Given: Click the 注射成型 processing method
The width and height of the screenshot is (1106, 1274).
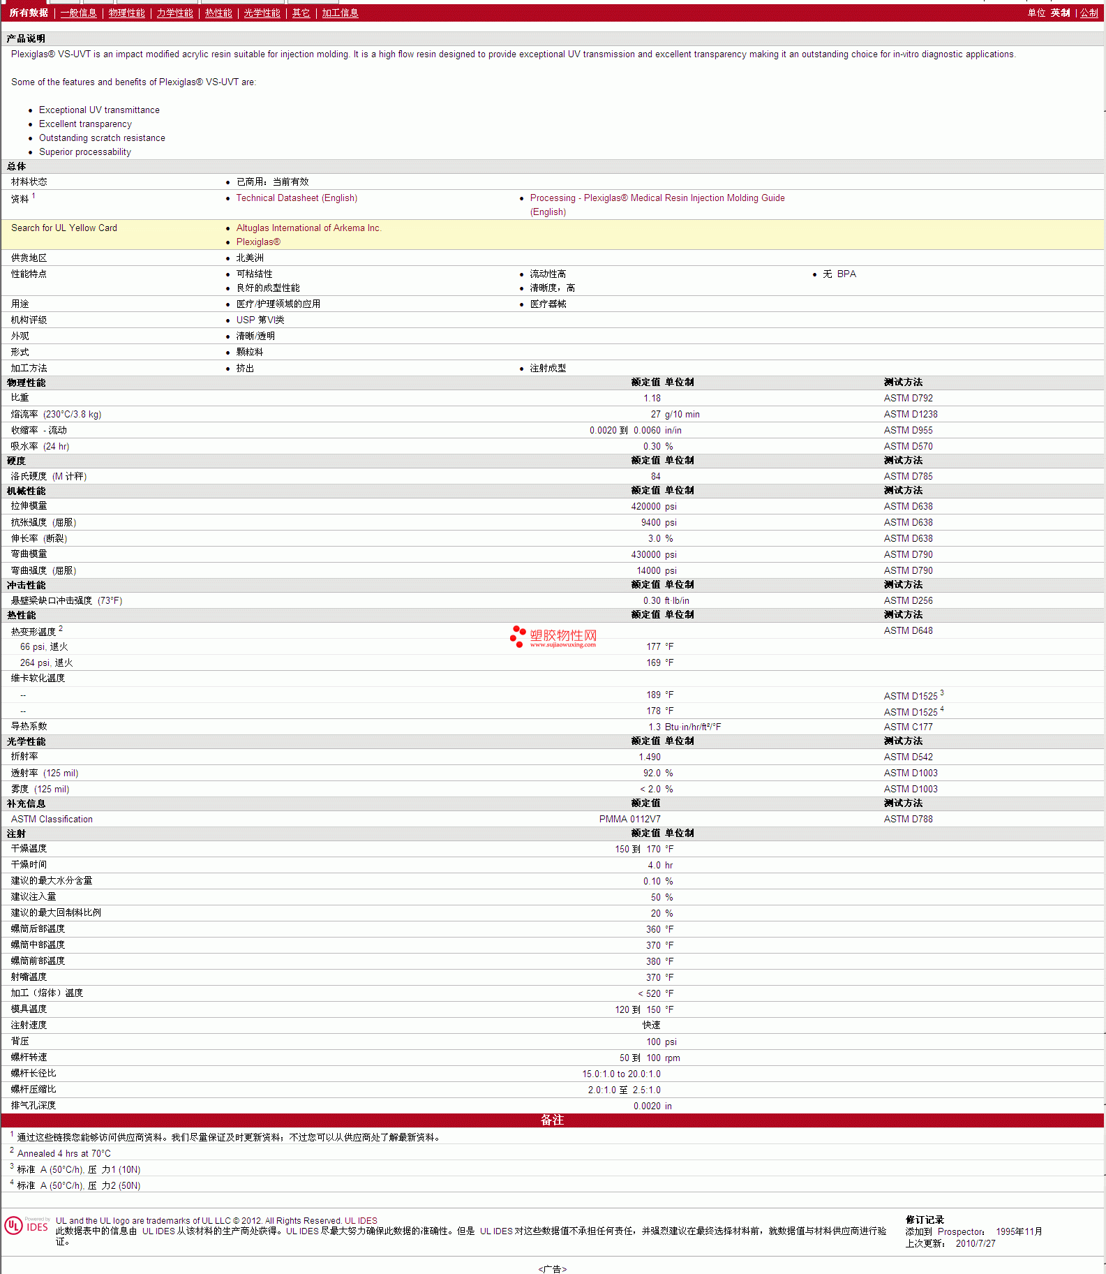Looking at the screenshot, I should coord(548,369).
